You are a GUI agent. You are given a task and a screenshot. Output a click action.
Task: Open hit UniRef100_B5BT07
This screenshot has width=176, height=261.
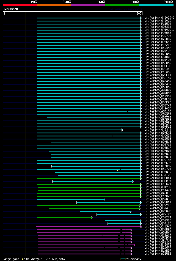158,78
